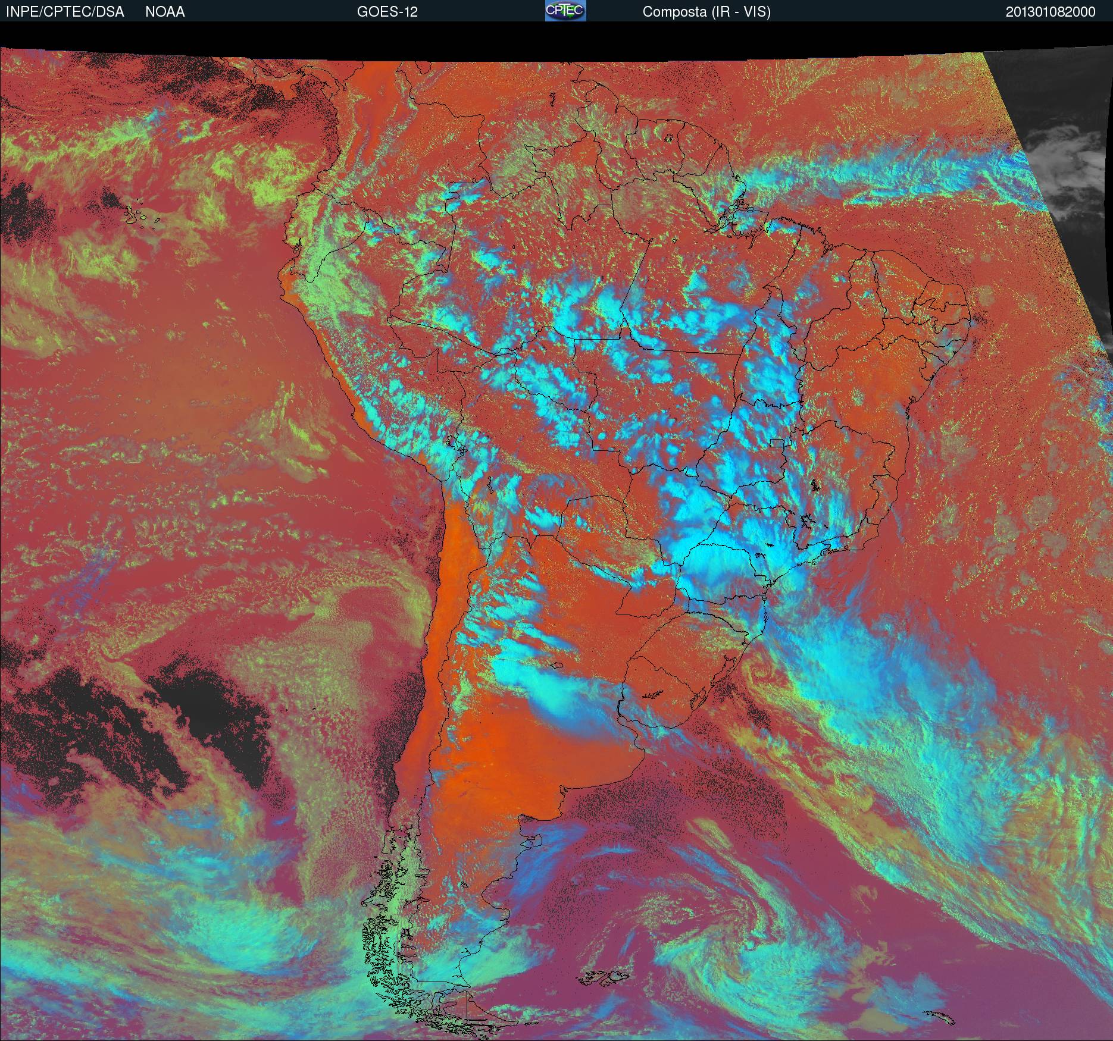The height and width of the screenshot is (1041, 1113).
Task: Click the CPTEC logo in the header
Action: coord(565,11)
